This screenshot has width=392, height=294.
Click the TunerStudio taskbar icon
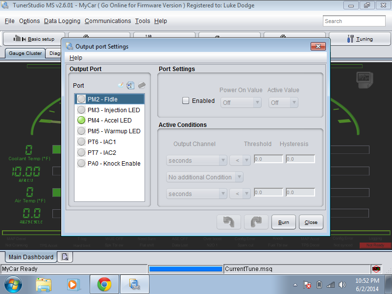tap(134, 285)
